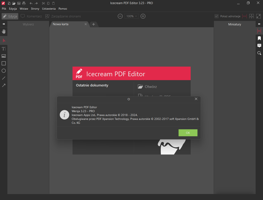Screen dimensions: 263x200
Task: Click the info icon in about dialog
Action: (x=64, y=115)
